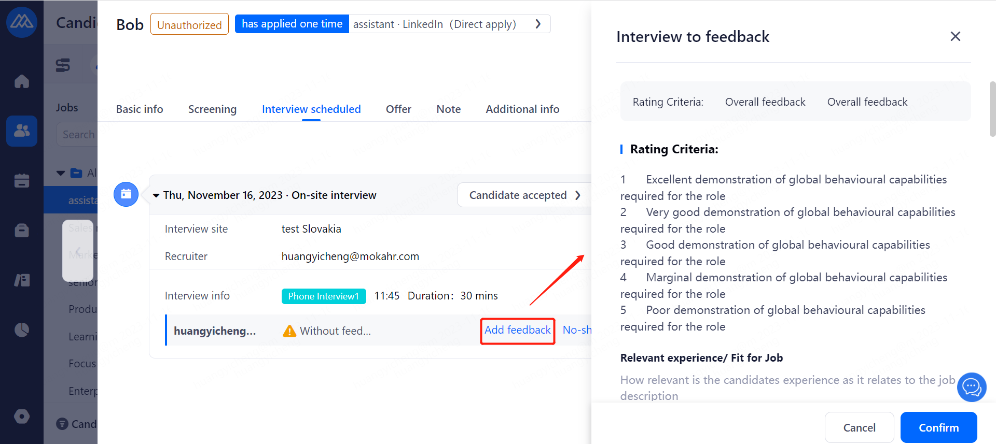
Task: Select the candidates people icon
Action: [22, 131]
